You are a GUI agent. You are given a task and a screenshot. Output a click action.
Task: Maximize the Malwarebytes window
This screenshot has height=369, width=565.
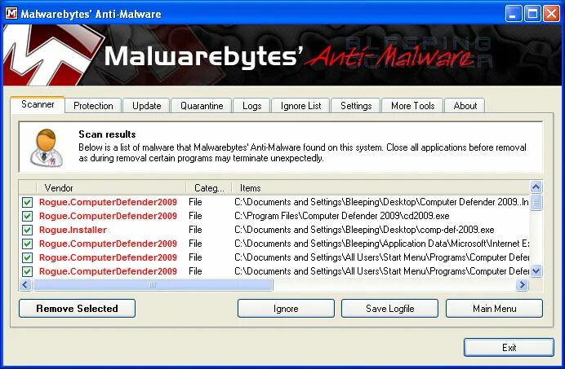[x=532, y=14]
